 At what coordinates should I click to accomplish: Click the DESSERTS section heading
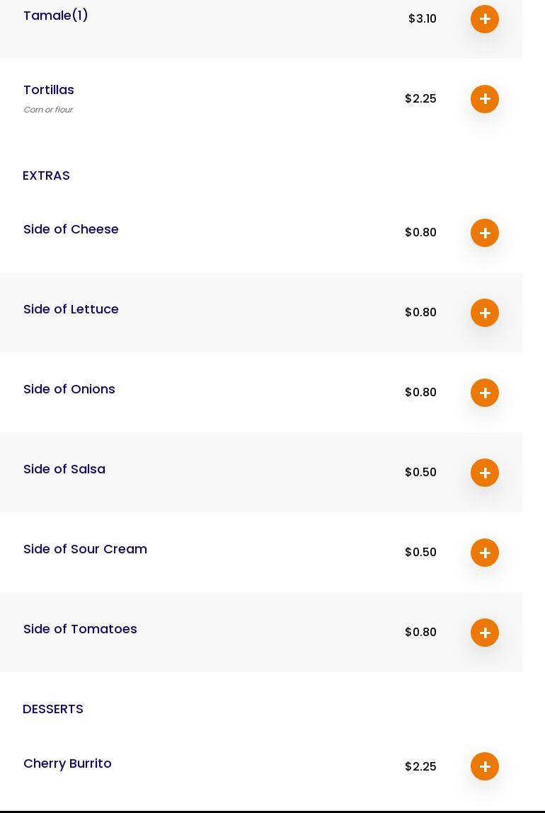point(53,709)
